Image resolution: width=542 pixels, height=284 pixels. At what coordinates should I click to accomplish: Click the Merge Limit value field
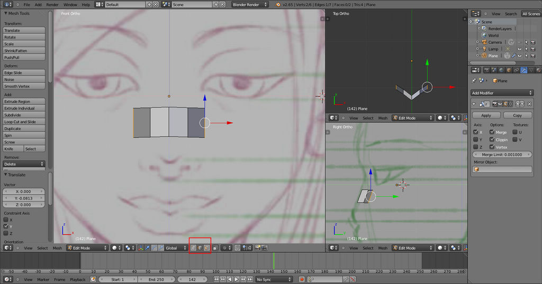pyautogui.click(x=502, y=154)
